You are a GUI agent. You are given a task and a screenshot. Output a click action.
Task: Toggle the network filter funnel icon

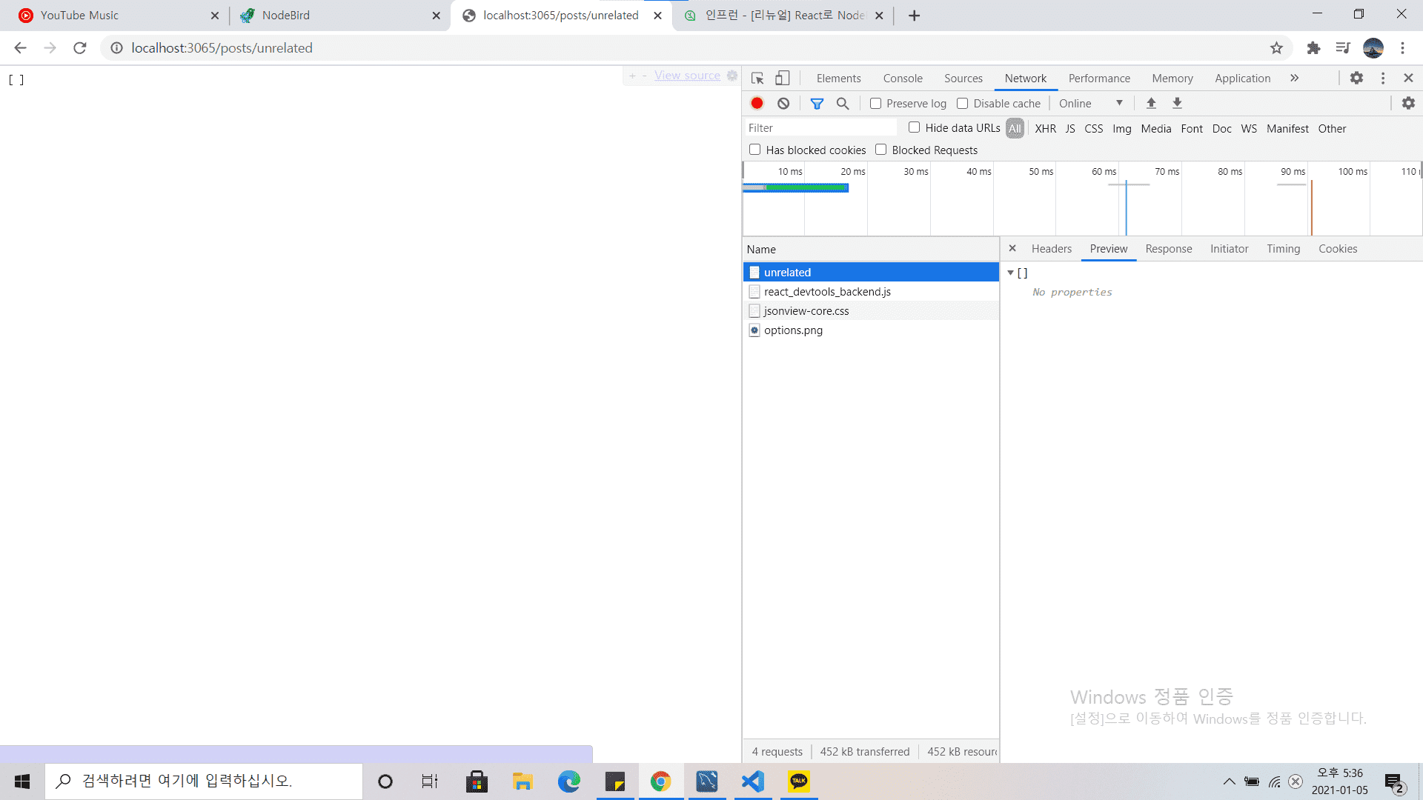[x=817, y=104]
